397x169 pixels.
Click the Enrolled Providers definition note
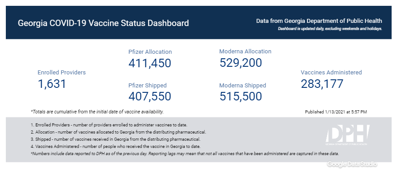pyautogui.click(x=109, y=125)
